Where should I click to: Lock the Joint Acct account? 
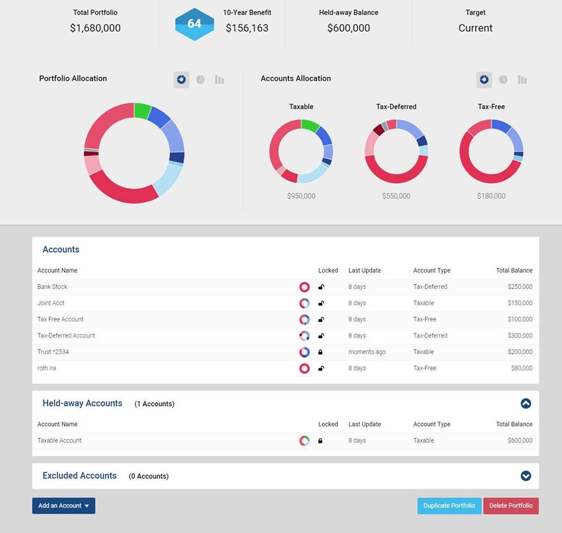click(321, 303)
